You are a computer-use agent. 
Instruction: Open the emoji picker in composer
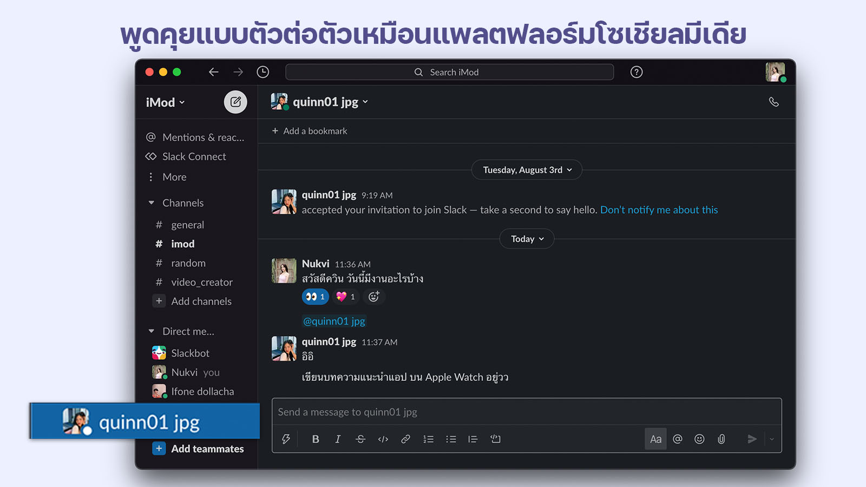pos(699,439)
